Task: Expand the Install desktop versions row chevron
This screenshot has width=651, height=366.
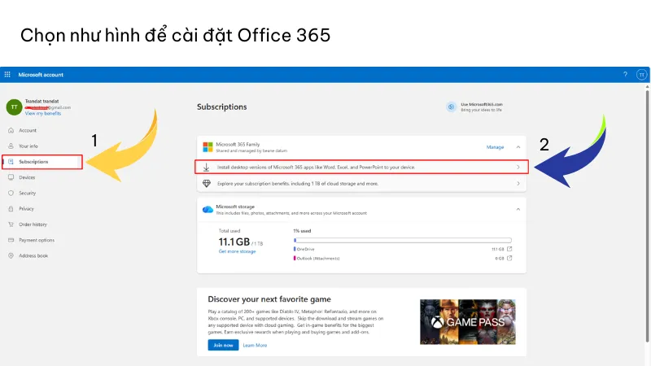Action: 518,167
